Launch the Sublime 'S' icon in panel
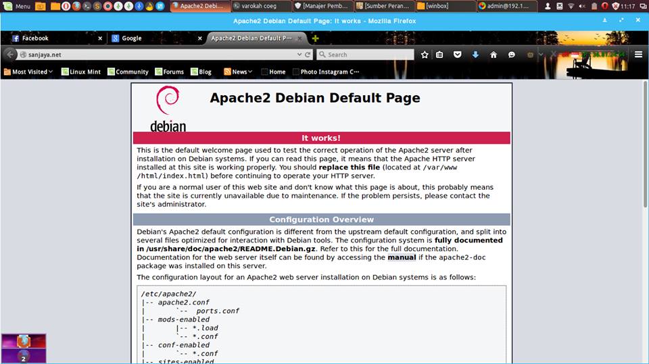Image resolution: width=649 pixels, height=364 pixels. coord(97,6)
